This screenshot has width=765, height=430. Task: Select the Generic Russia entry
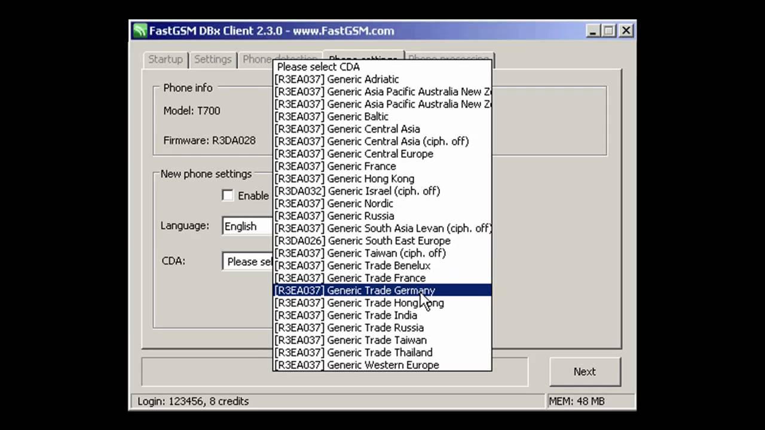coord(382,216)
